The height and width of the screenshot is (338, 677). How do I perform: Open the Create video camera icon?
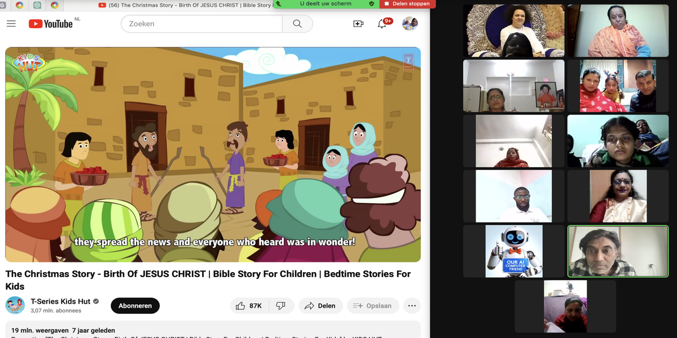point(358,24)
